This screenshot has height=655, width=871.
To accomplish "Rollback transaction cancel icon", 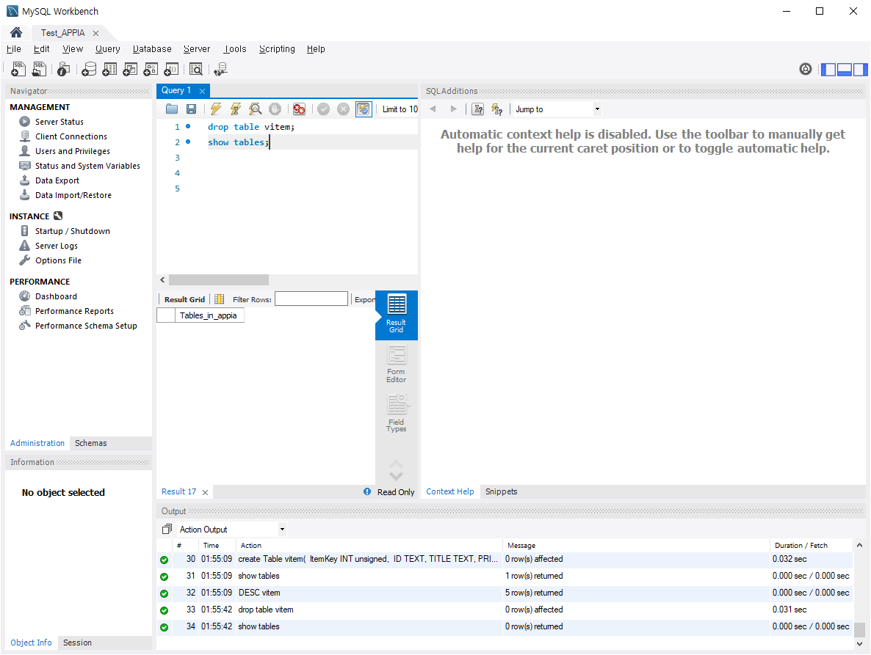I will tap(343, 109).
